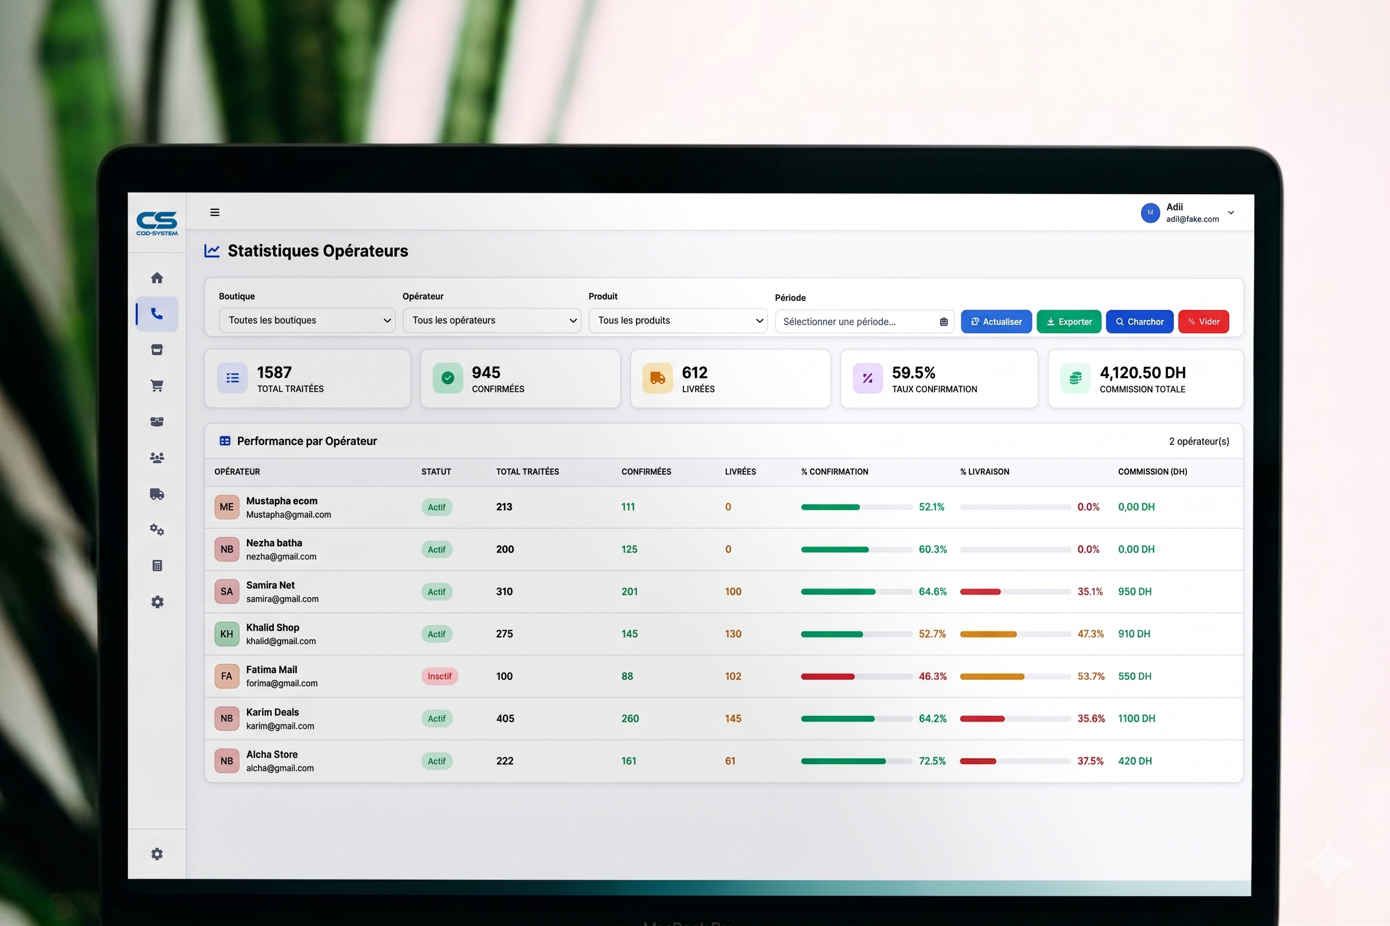Screen dimensions: 1390x926
Task: Click the NB avatar of Nezha batha
Action: pos(227,549)
